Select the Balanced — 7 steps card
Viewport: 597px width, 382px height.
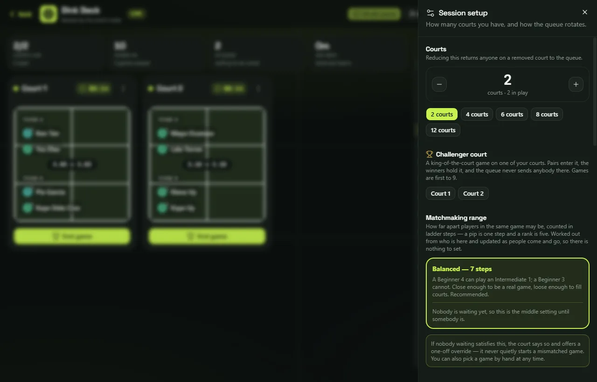[x=507, y=293]
